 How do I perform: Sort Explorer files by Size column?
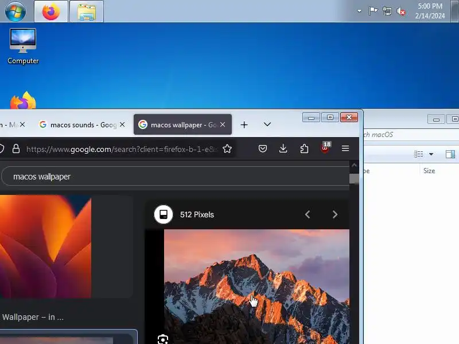429,171
